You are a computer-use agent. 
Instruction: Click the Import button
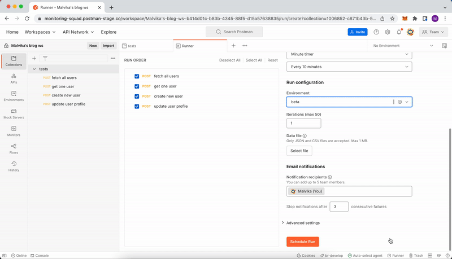[x=108, y=46]
